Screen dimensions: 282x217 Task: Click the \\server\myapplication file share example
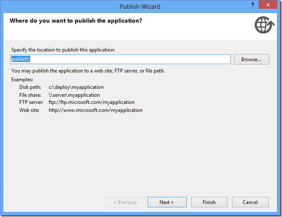tap(74, 95)
